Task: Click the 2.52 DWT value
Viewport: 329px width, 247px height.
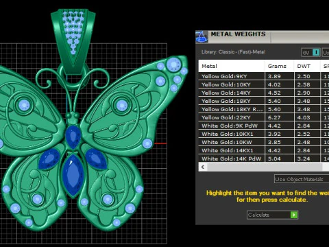Action: (304, 134)
